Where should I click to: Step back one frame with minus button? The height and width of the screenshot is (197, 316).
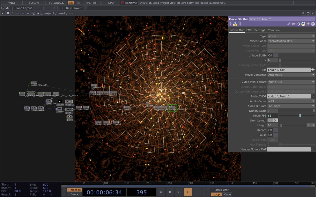coord(197,192)
